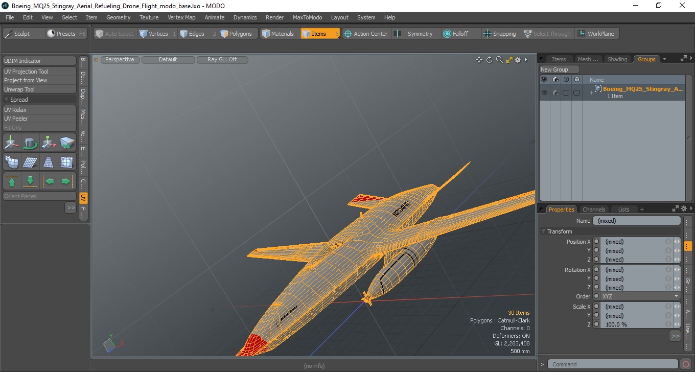Align UVs down with green down arrow
This screenshot has width=695, height=372.
(x=30, y=181)
